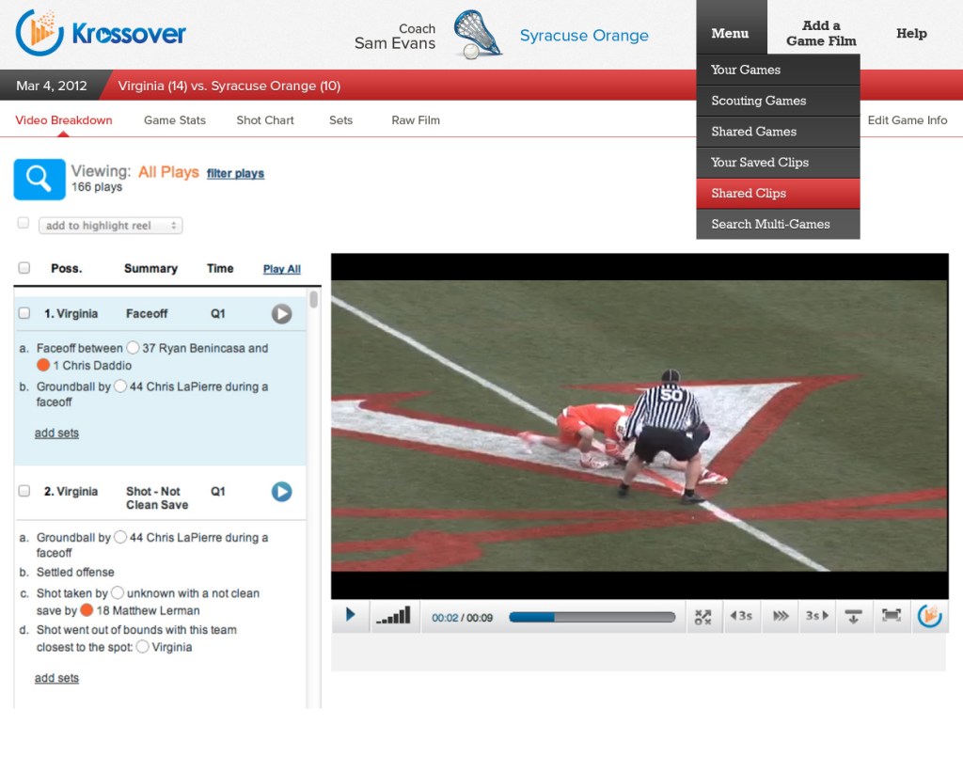Click the Virginia vs. Syracuse Orange title
The image size is (963, 772).
(x=229, y=86)
